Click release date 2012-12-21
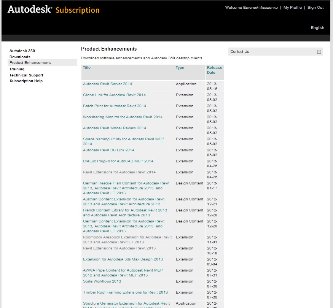This screenshot has height=308, width=333. click(212, 202)
